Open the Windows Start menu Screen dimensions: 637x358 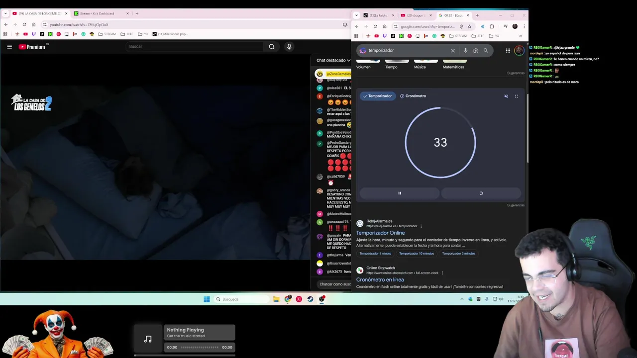tap(207, 299)
